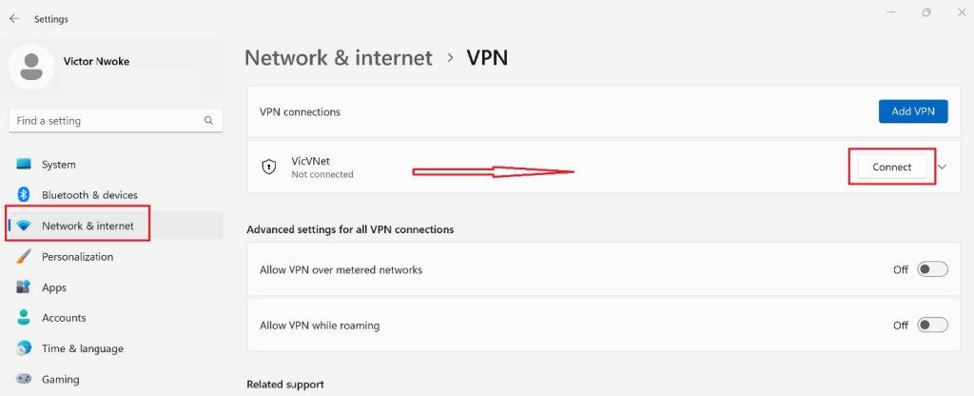Click the Network & internet Wi-Fi icon
Viewport: 974px width, 396px height.
coord(24,226)
